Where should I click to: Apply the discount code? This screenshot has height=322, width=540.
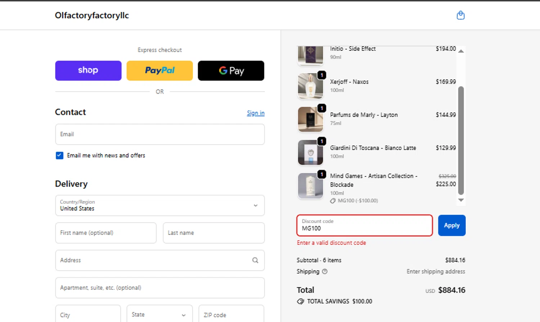(452, 225)
